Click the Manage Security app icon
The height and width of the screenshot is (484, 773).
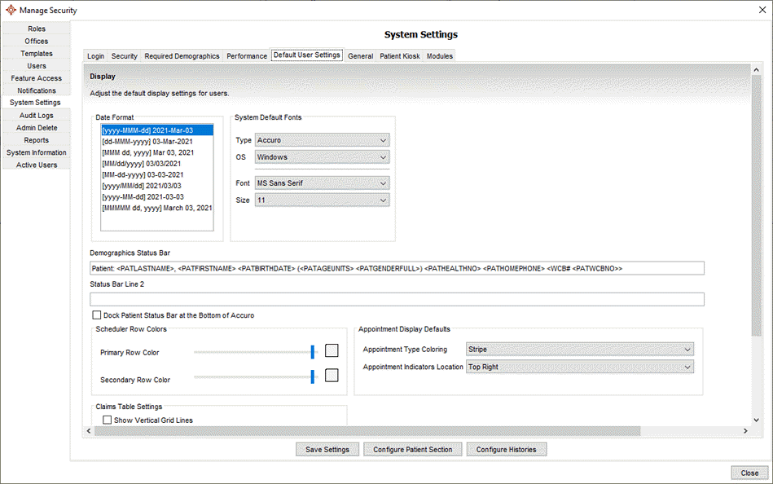[11, 10]
